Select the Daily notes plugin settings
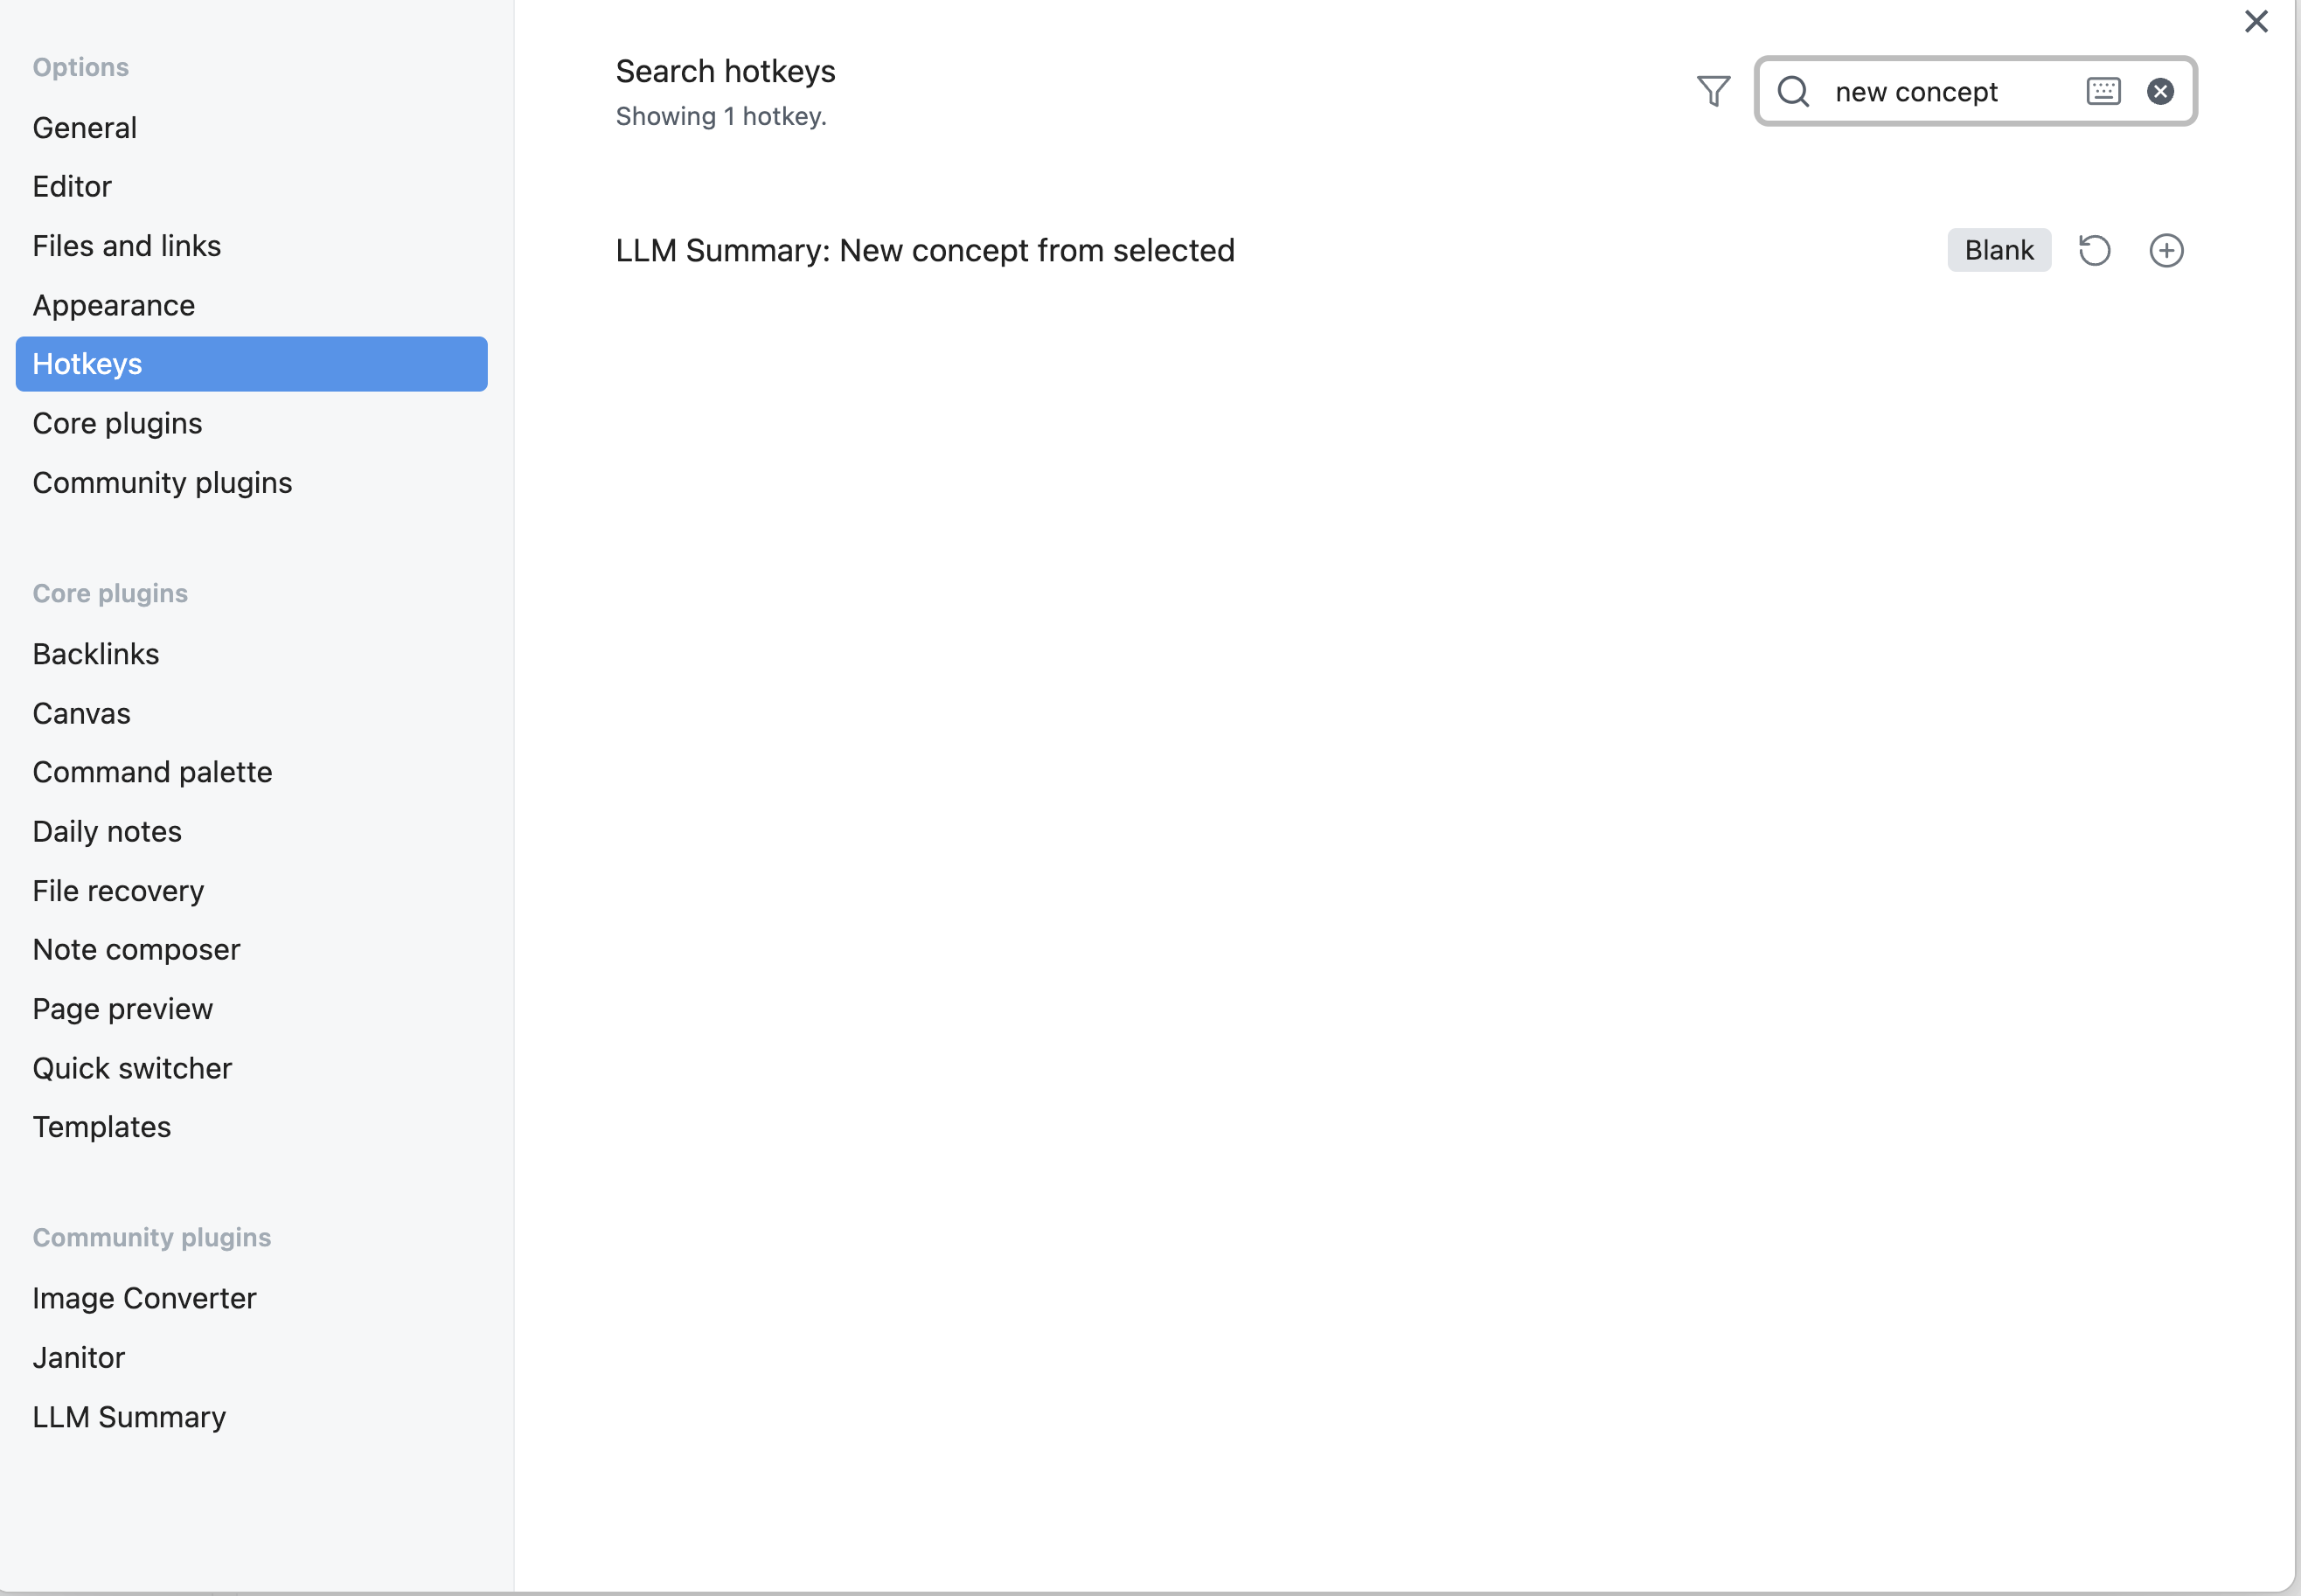 tap(107, 832)
